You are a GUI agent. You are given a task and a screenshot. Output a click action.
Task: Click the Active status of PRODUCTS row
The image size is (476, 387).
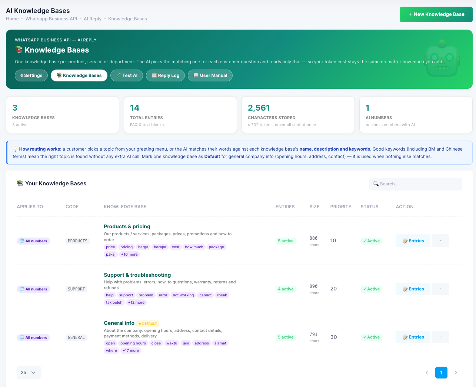click(371, 241)
